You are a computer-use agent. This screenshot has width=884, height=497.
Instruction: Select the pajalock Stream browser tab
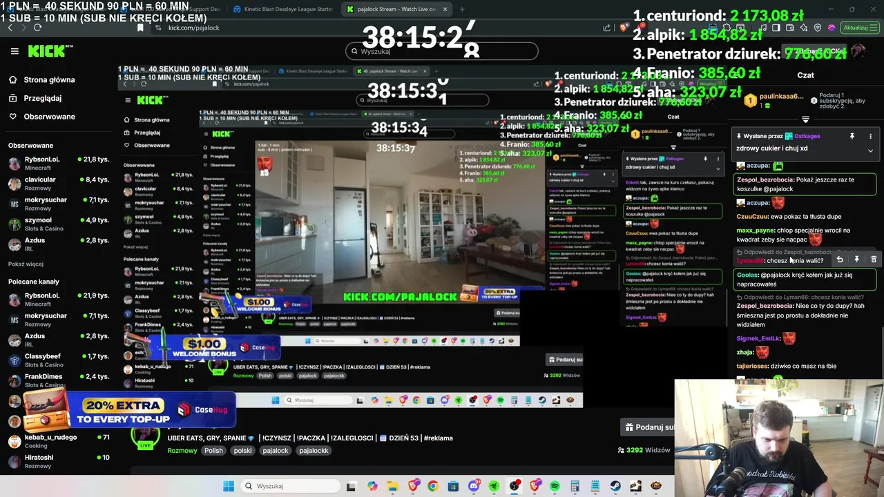(396, 9)
